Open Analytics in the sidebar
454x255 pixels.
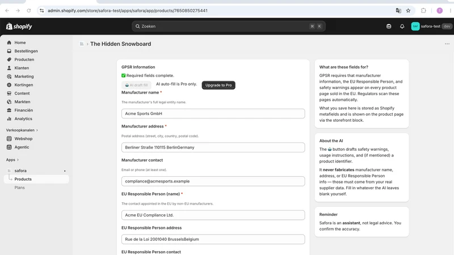click(x=23, y=118)
